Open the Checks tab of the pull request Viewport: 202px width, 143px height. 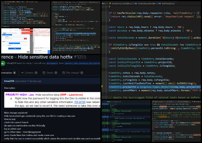(50, 73)
